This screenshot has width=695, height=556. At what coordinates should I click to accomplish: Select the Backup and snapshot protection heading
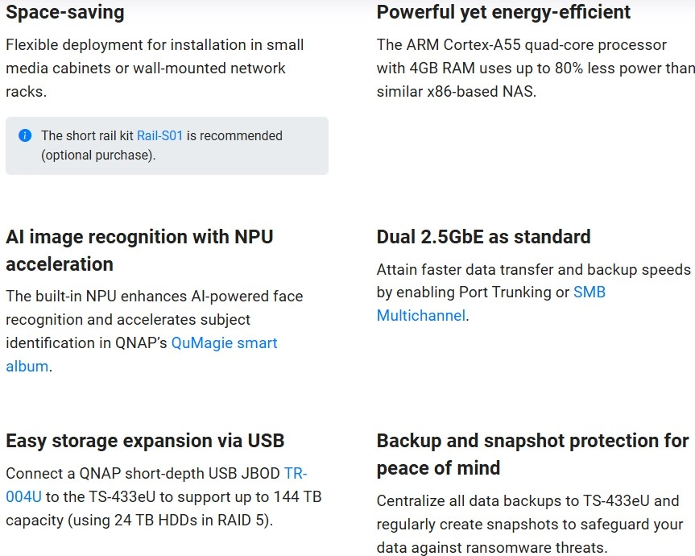tap(532, 454)
